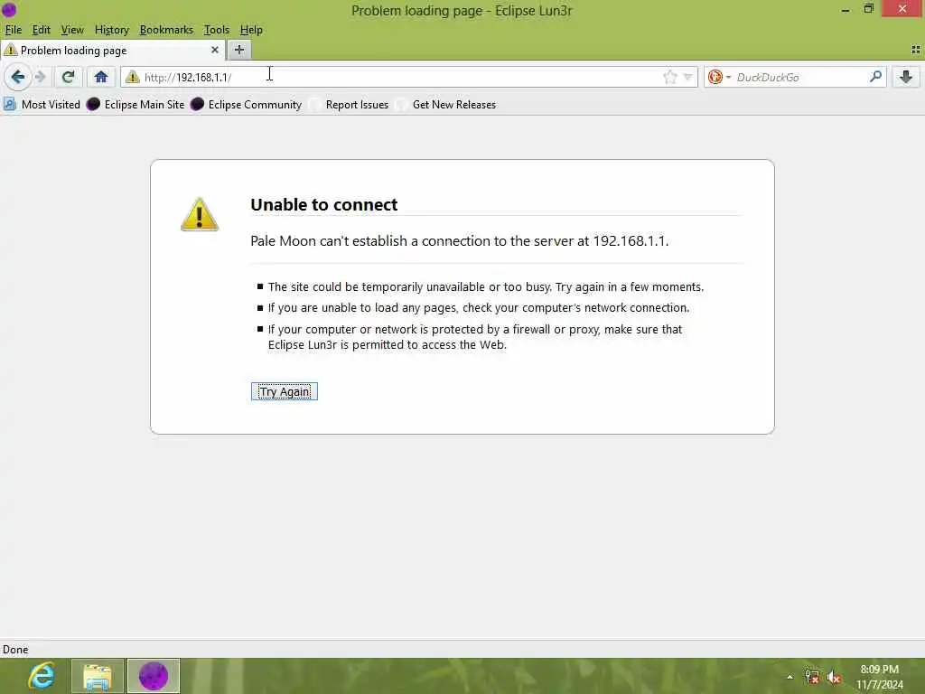Screen dimensions: 925x694
Task: Open the Downloads arrow button
Action: tap(906, 77)
